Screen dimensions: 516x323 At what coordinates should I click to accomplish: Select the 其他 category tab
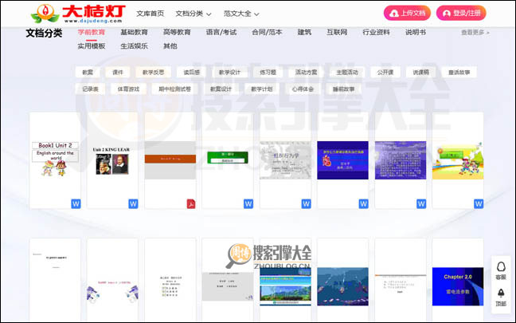170,46
